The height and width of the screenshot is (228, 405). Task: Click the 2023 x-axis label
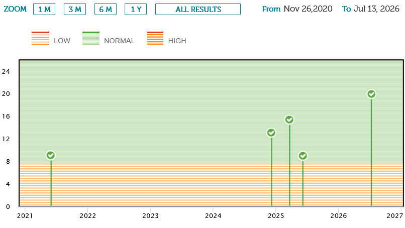coord(150,216)
